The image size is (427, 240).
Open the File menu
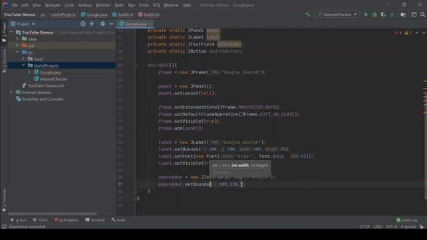click(15, 5)
